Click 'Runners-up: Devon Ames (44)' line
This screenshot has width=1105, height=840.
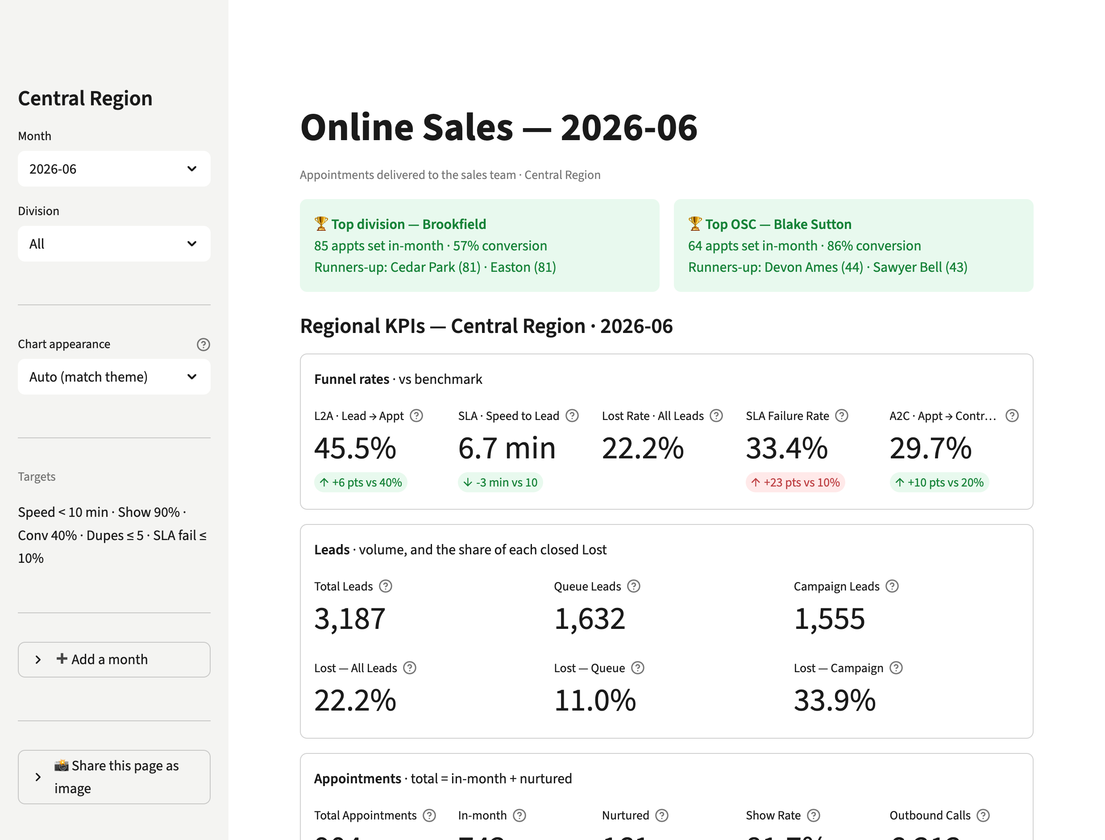click(827, 267)
